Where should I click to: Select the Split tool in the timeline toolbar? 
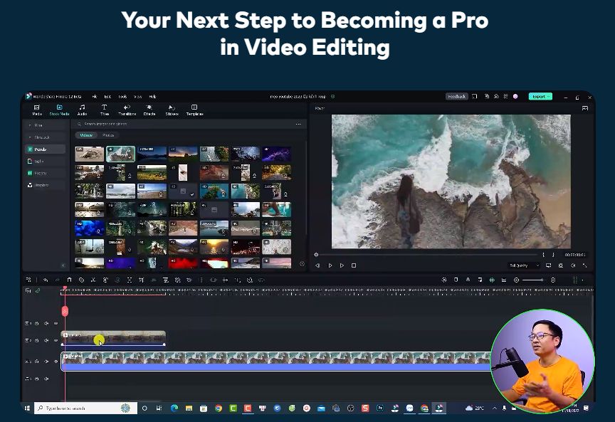[x=94, y=280]
